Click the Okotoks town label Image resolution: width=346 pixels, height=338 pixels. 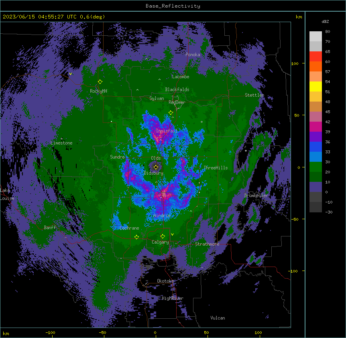(x=165, y=281)
